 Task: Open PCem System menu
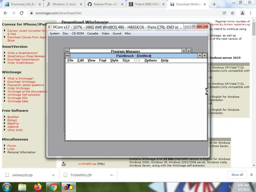[54, 33]
